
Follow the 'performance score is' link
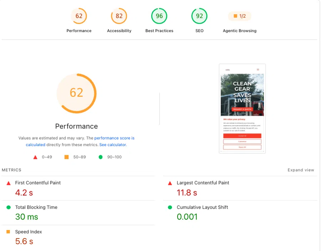tap(114, 138)
